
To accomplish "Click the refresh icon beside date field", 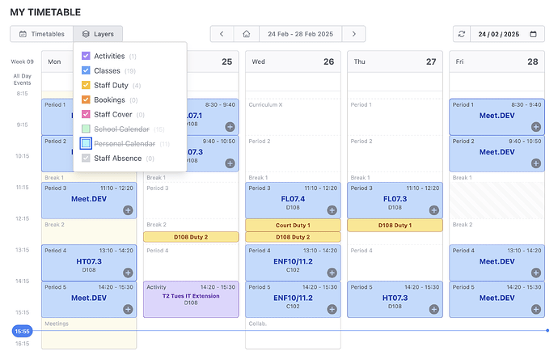I will coord(462,34).
